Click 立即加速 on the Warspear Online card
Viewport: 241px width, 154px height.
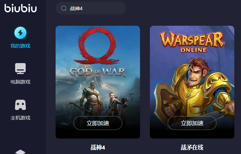tap(192, 123)
